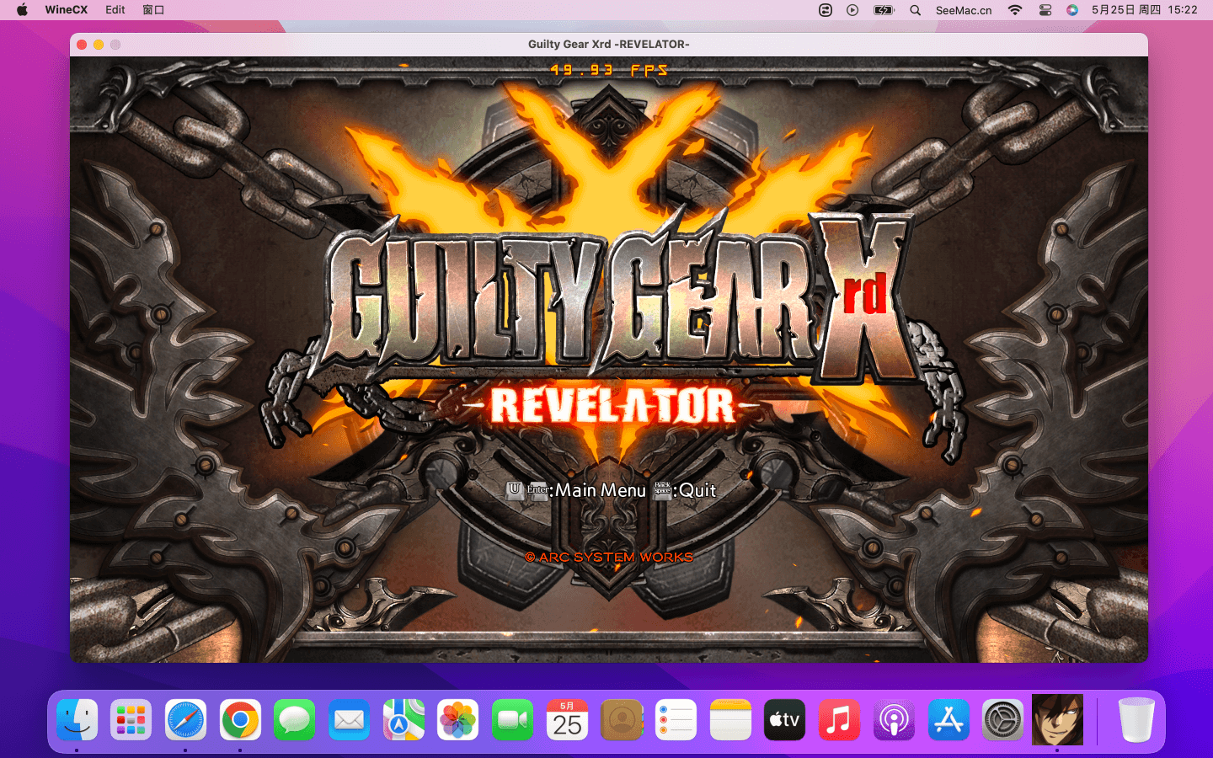Image resolution: width=1213 pixels, height=758 pixels.
Task: Open Launchpad from the dock
Action: coord(131,720)
